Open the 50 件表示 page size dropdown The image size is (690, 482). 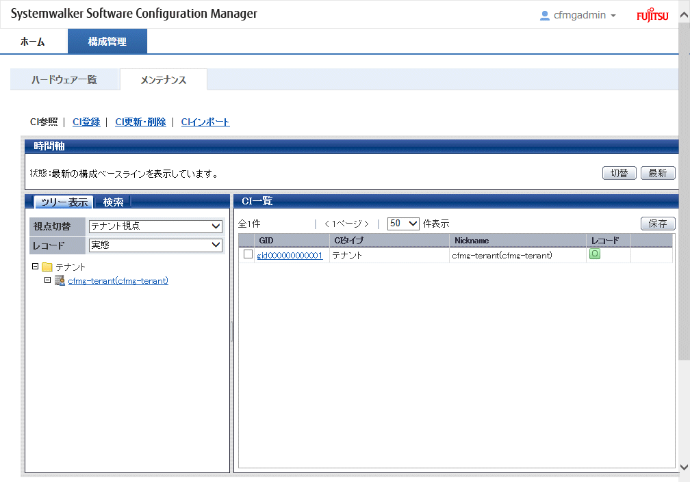403,224
